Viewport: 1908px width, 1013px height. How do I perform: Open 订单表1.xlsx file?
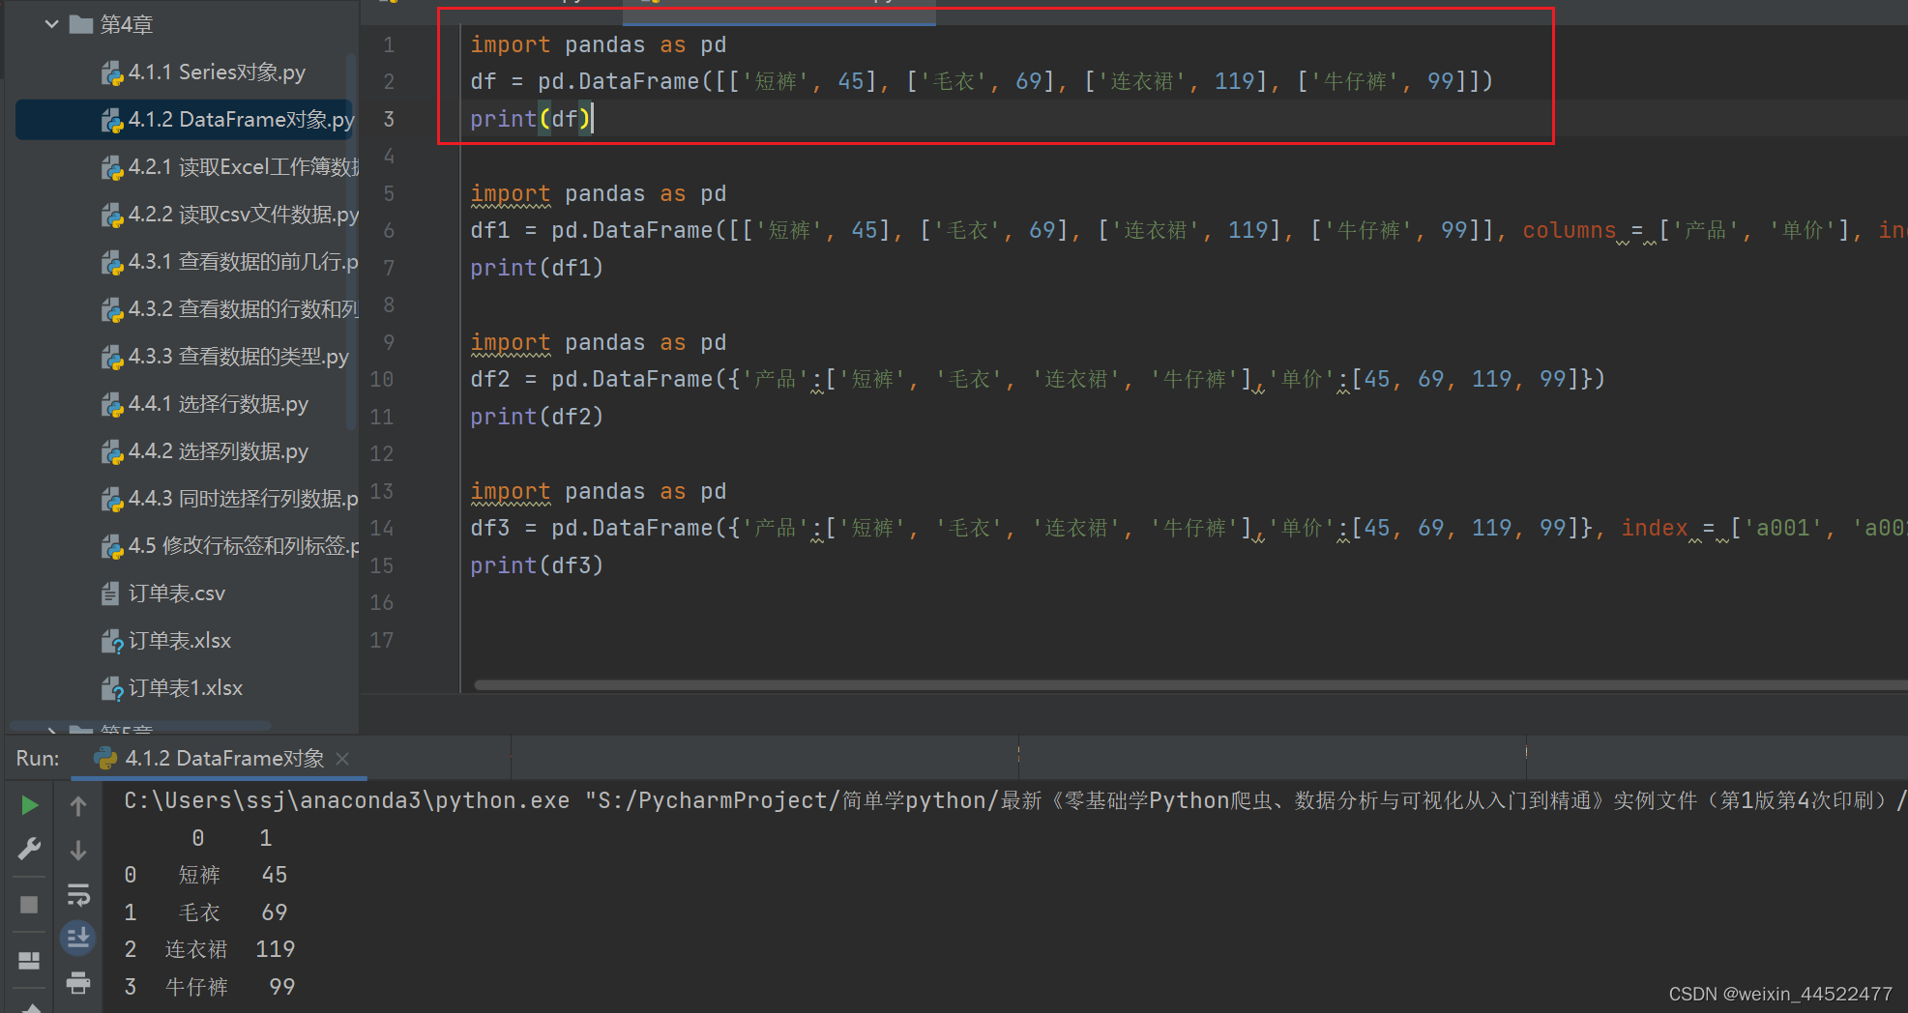pyautogui.click(x=185, y=688)
